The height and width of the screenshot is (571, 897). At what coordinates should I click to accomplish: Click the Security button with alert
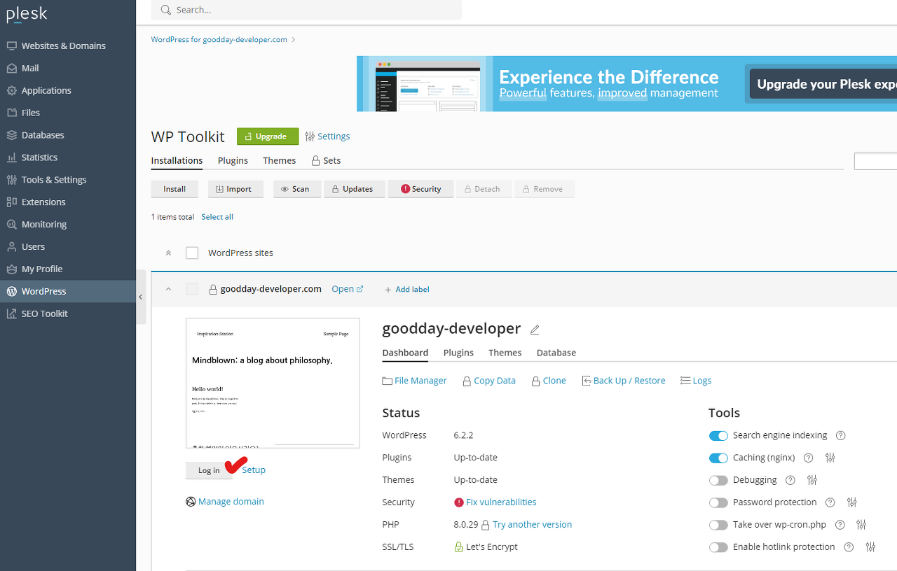(421, 189)
